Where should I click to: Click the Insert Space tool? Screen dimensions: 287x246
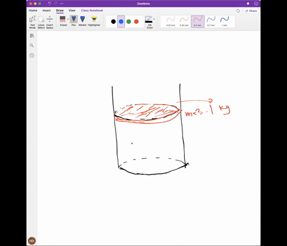point(50,22)
